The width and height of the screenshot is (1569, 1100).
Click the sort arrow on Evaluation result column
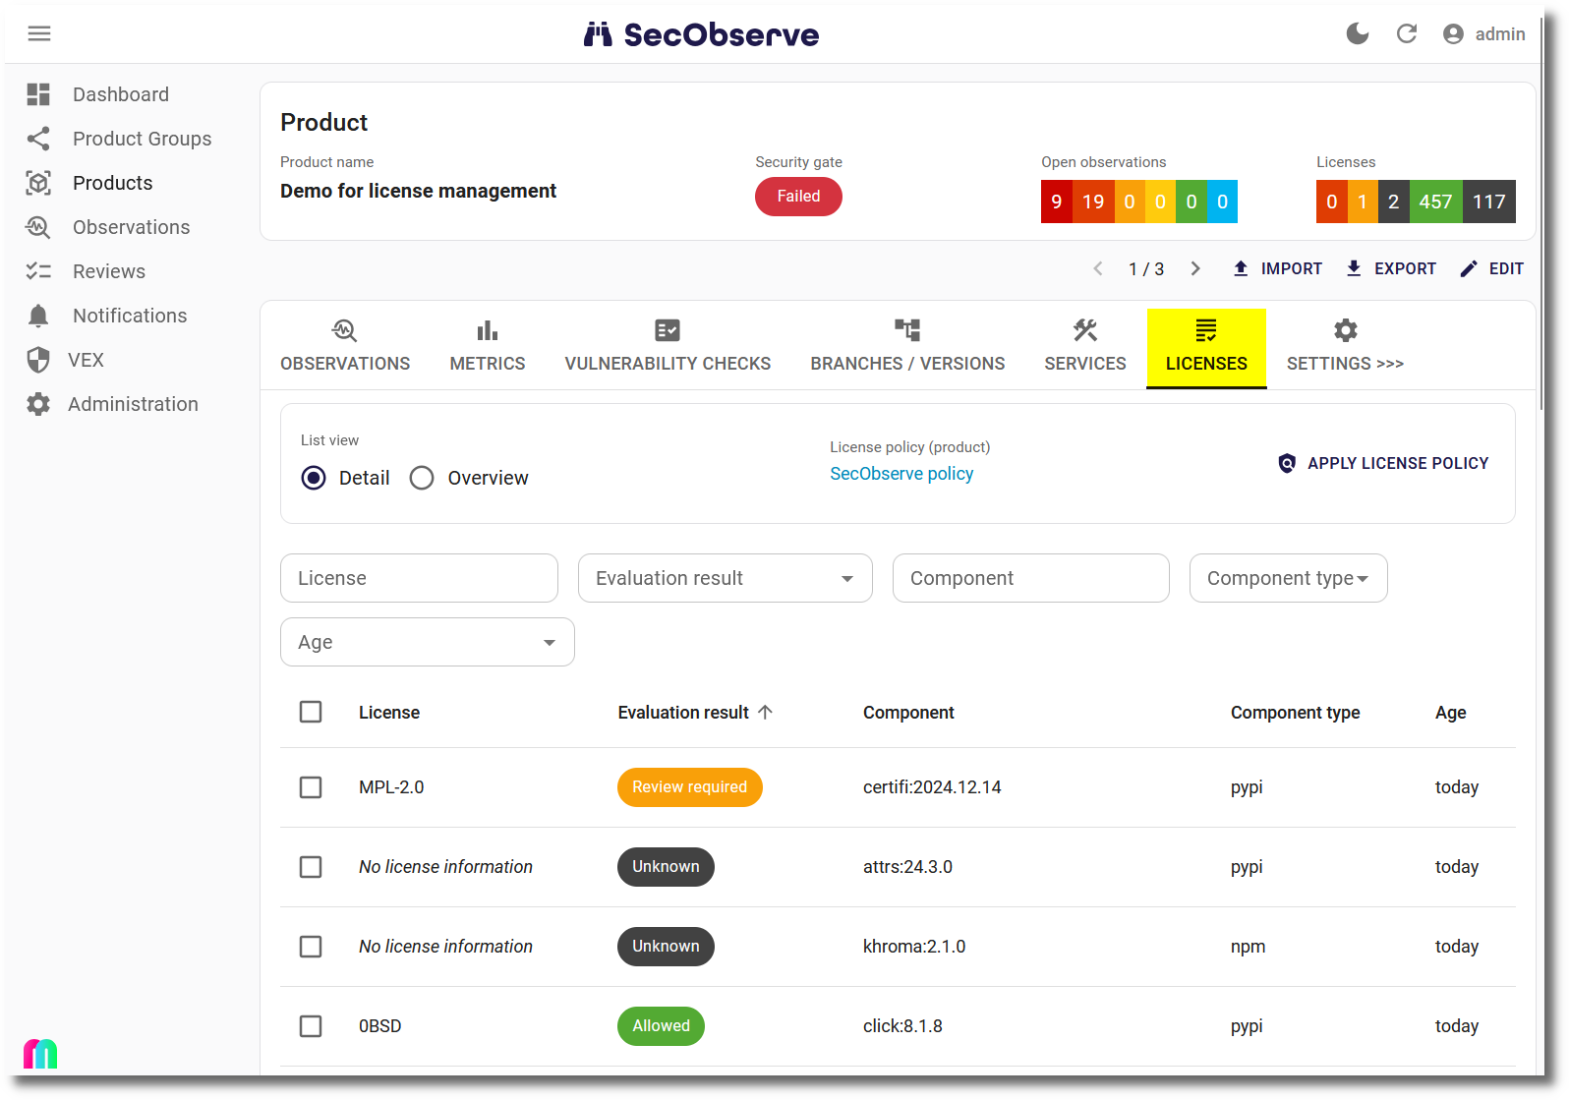(x=766, y=712)
